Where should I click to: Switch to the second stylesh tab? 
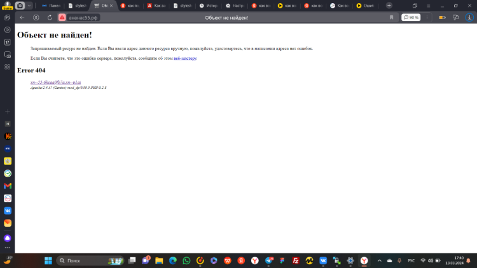(183, 6)
